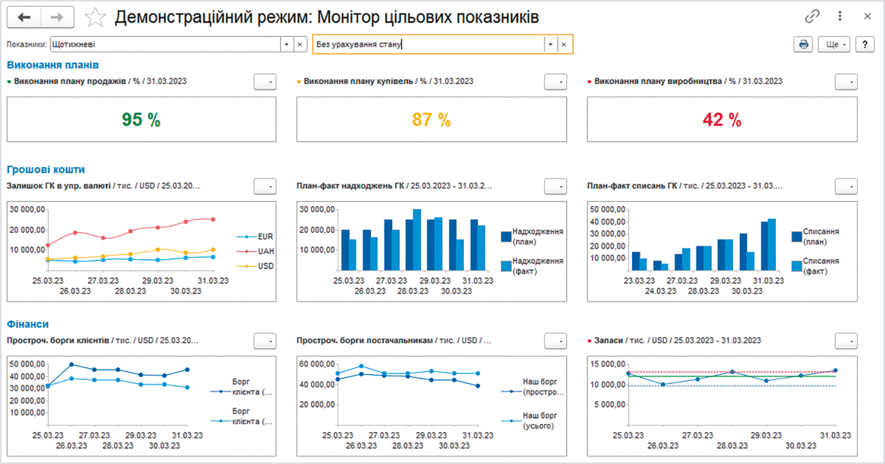This screenshot has height=464, width=885.
Task: Copy link using the chain icon
Action: coord(812,16)
